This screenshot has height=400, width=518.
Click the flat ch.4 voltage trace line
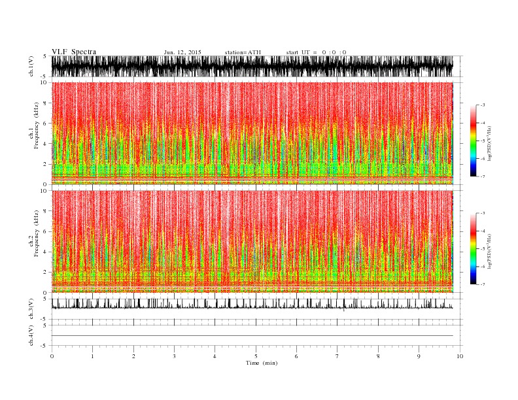(x=252, y=336)
